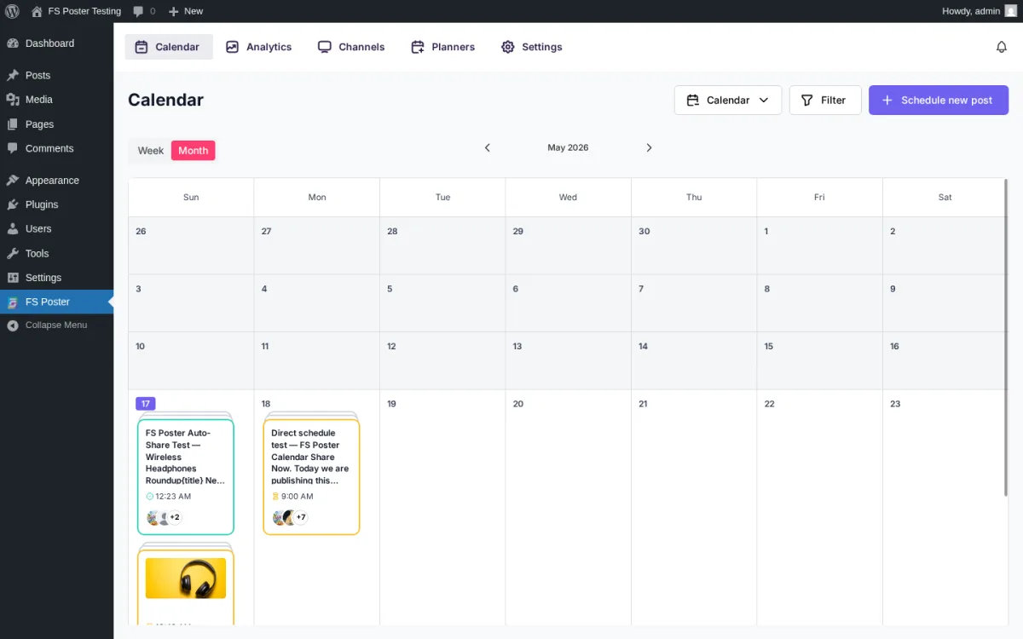Open the Filter options
Image resolution: width=1023 pixels, height=639 pixels.
click(x=825, y=100)
